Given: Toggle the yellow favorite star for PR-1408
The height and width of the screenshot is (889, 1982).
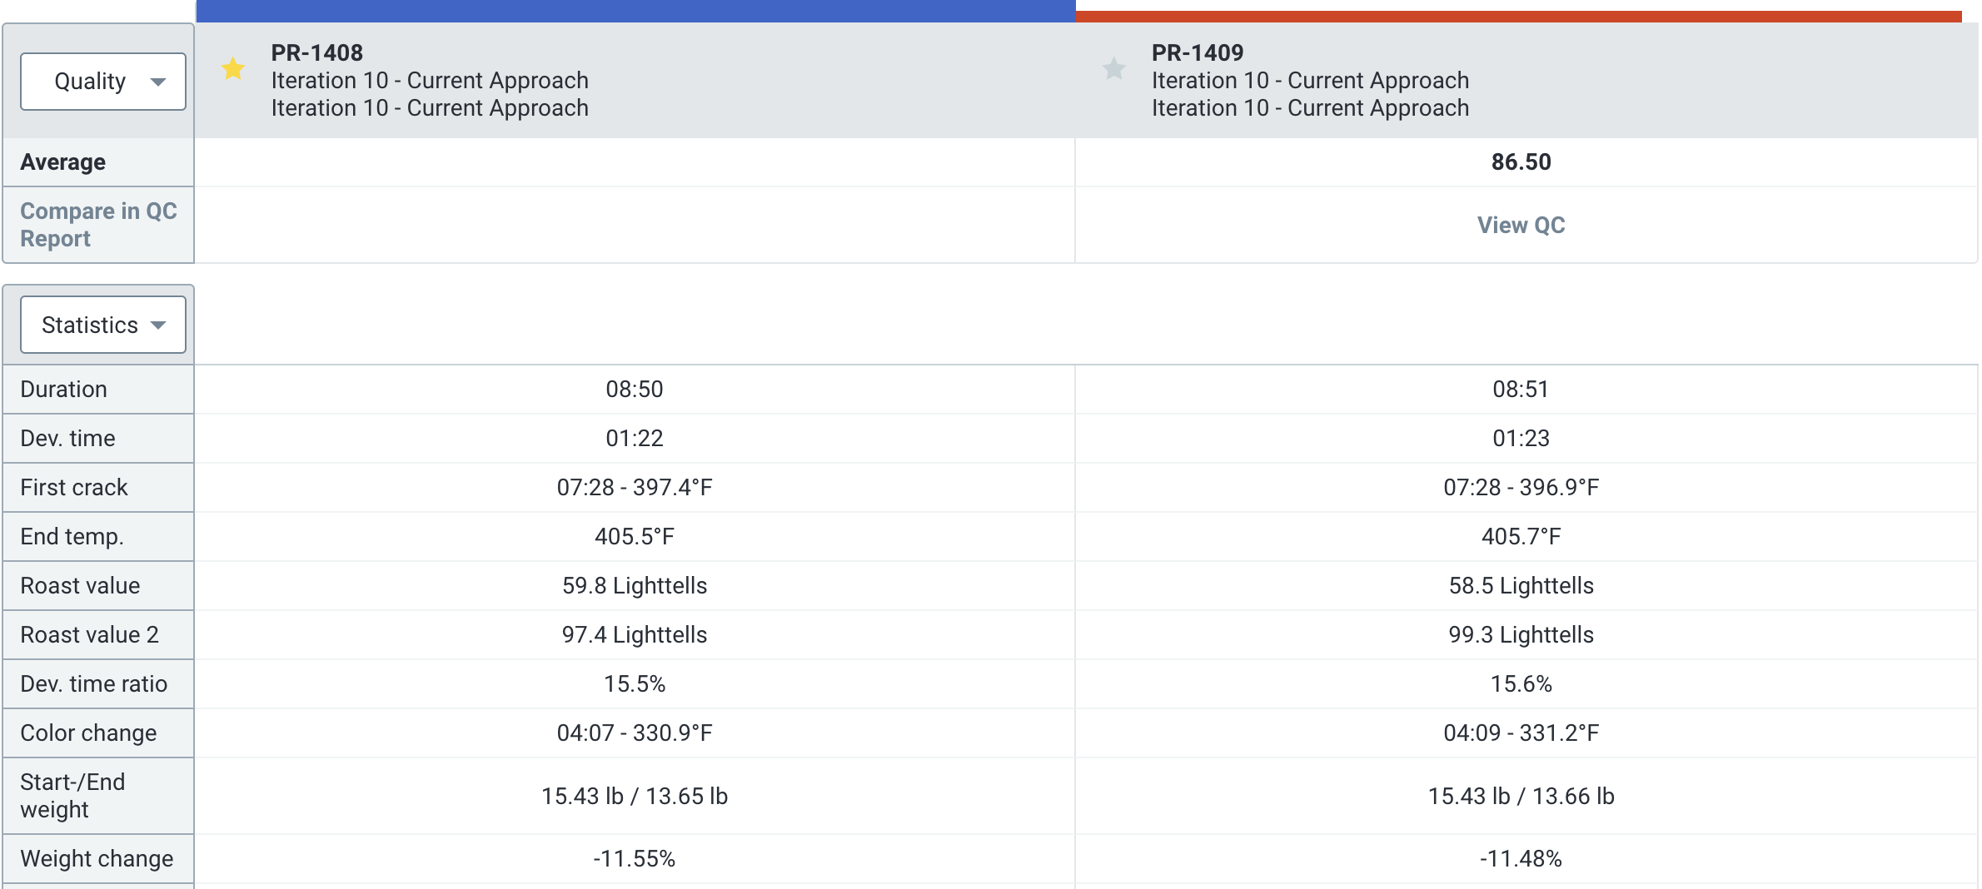Looking at the screenshot, I should coord(233,68).
